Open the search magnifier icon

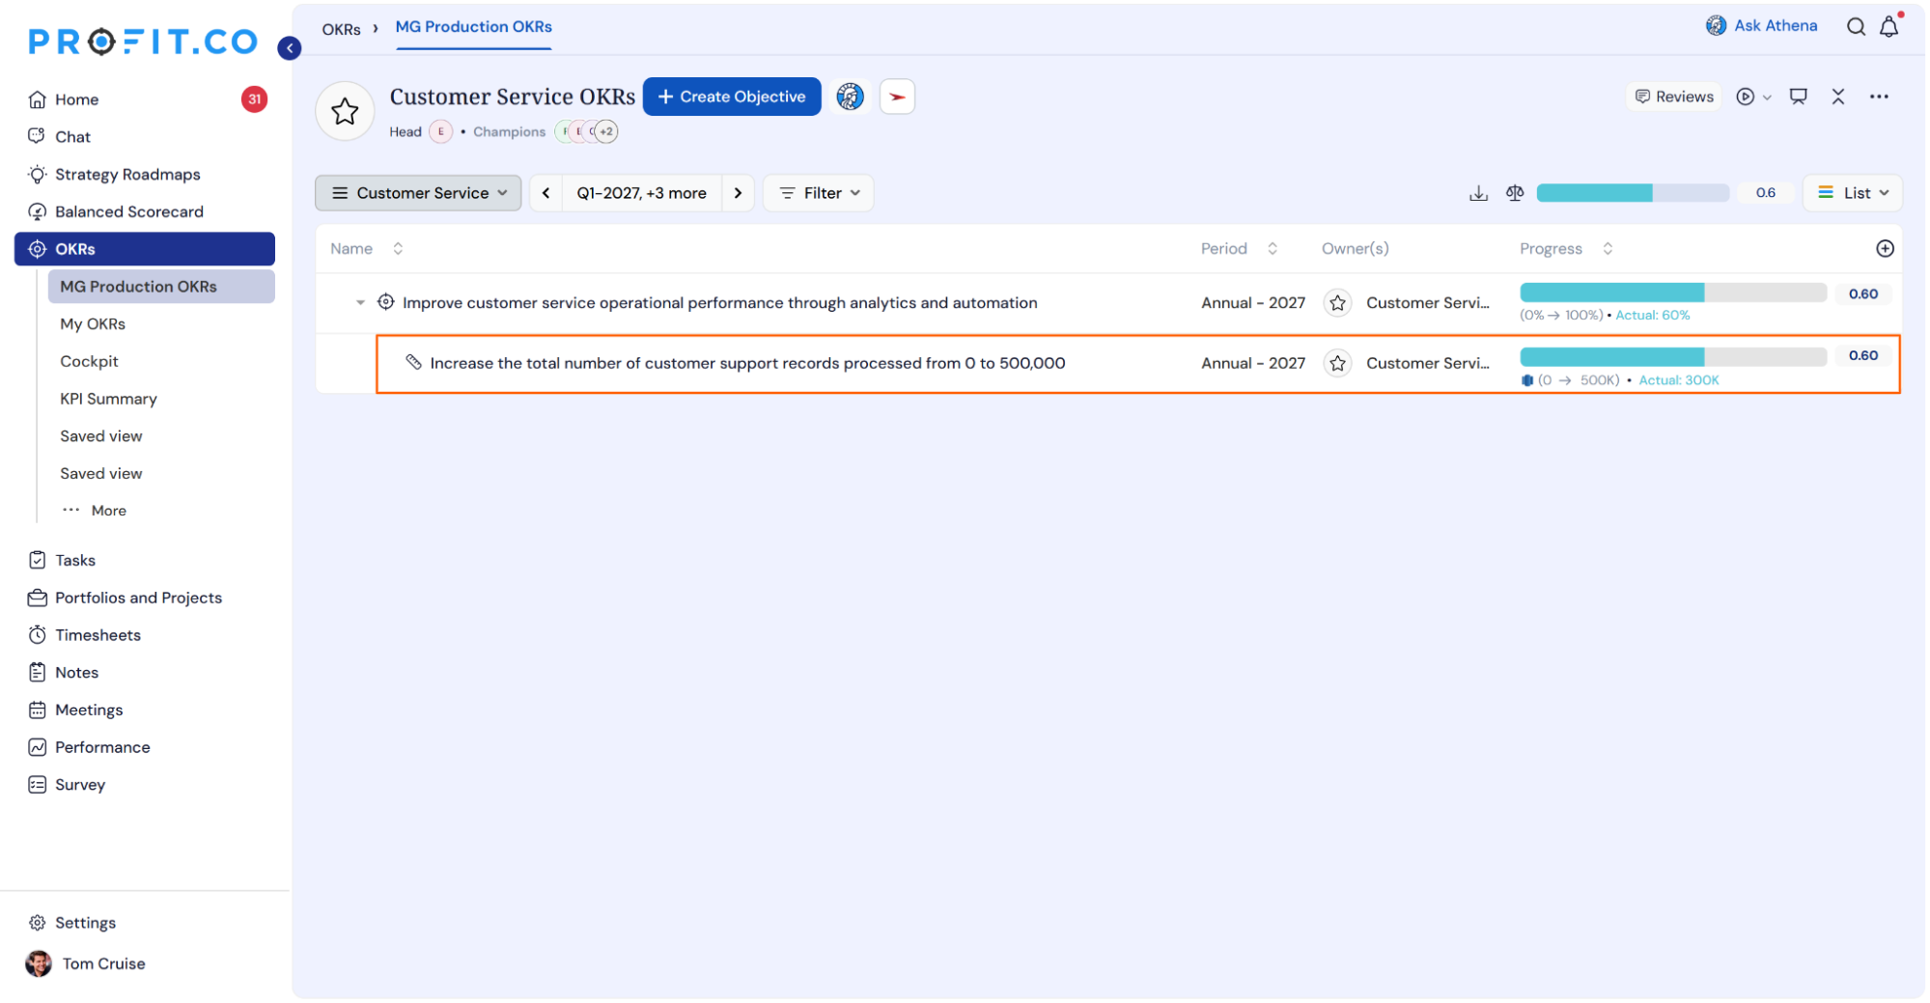pyautogui.click(x=1855, y=27)
